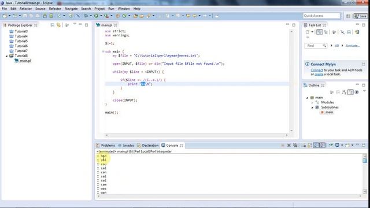Click the Debug bug icon in toolbar

pos(86,16)
